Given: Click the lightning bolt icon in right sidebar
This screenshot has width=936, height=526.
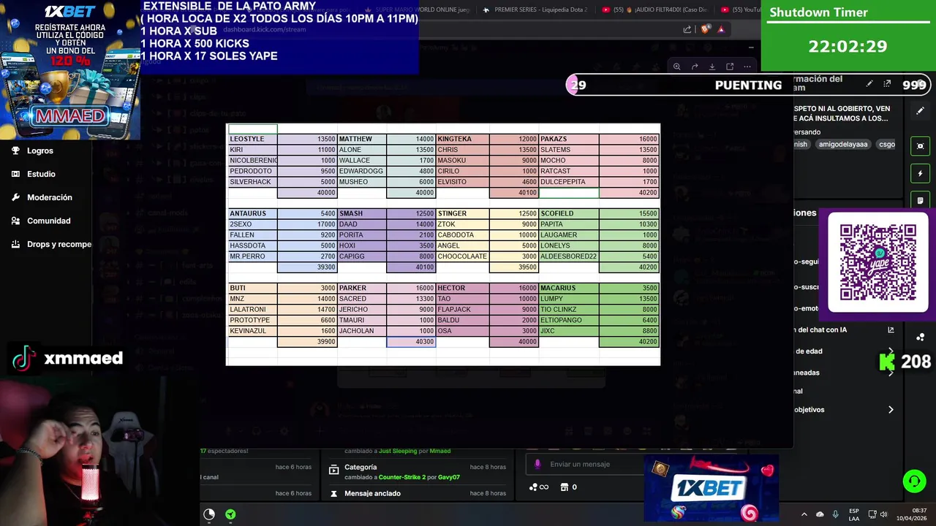Looking at the screenshot, I should (921, 174).
